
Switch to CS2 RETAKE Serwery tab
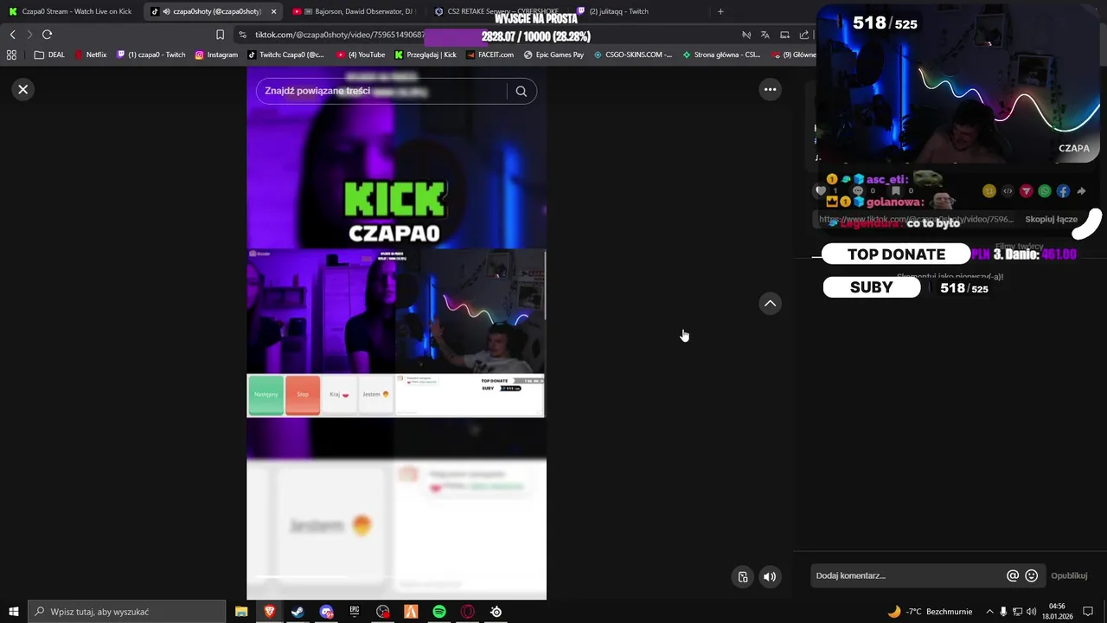pyautogui.click(x=497, y=11)
